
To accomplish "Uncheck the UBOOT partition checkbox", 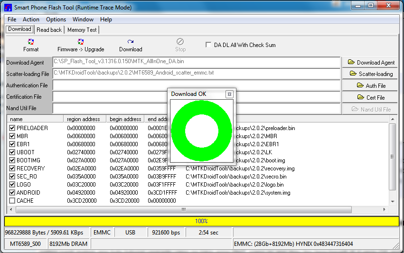I will 12,152.
